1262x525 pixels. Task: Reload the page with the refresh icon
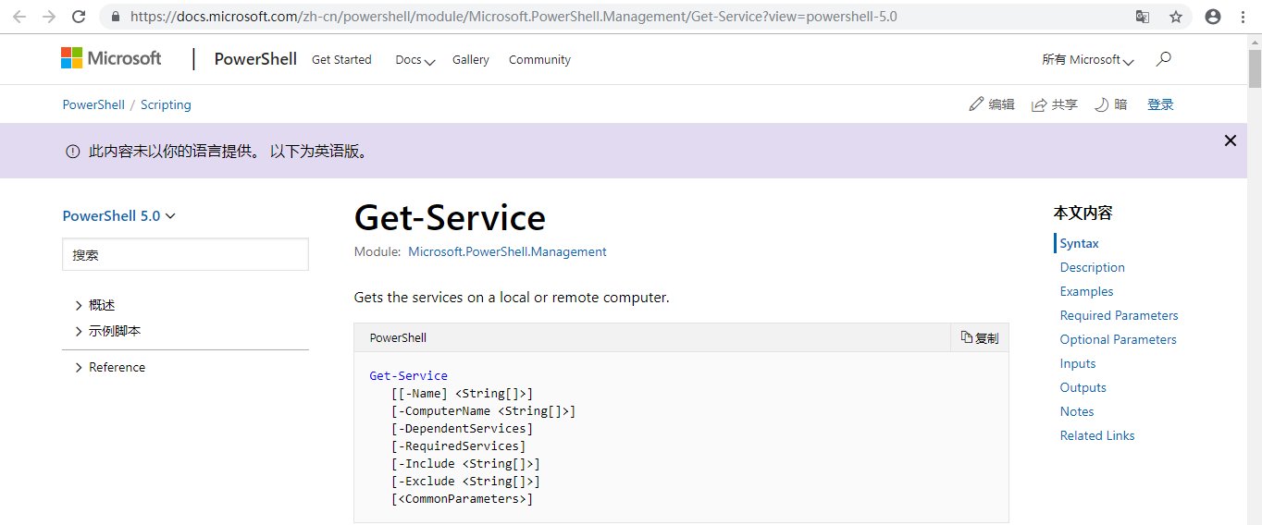pyautogui.click(x=79, y=17)
